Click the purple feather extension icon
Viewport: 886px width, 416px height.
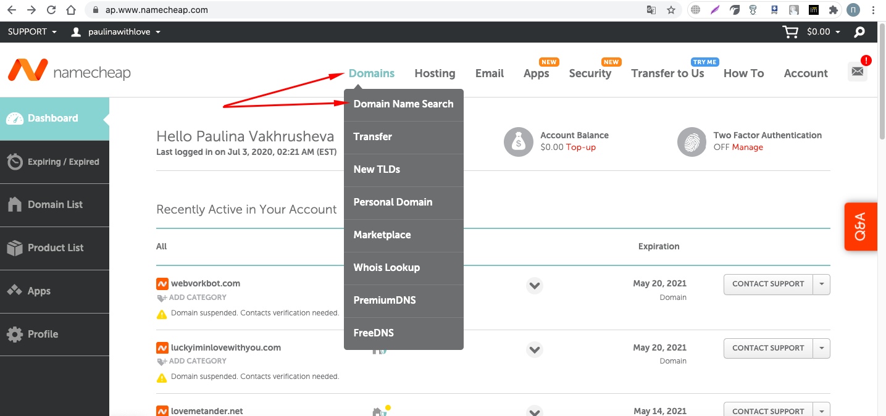coord(715,10)
